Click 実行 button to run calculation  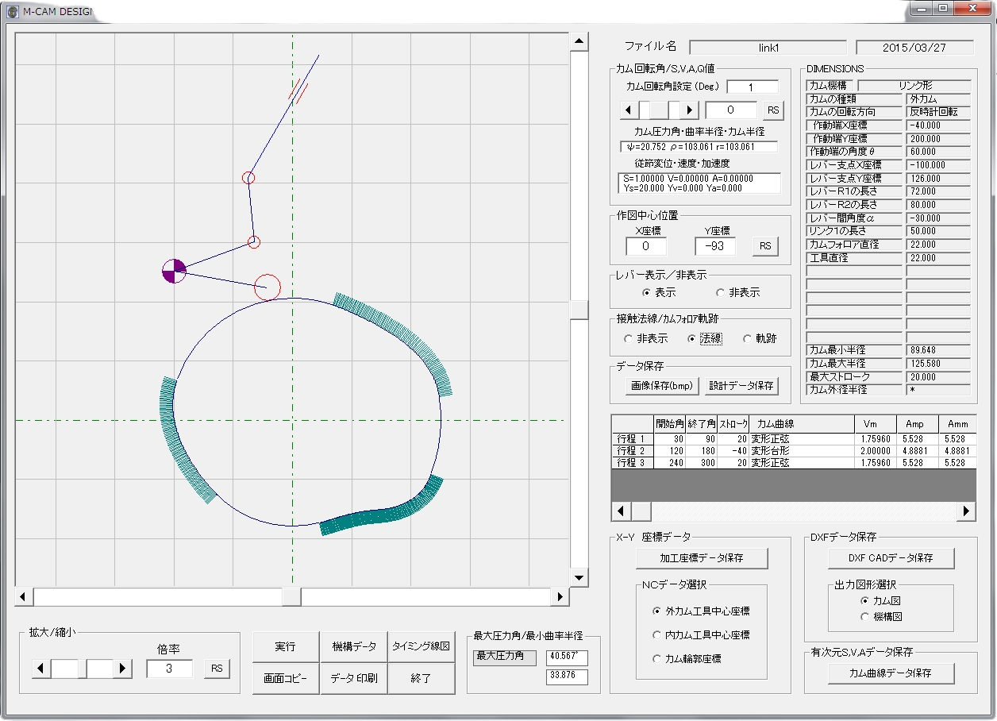click(285, 647)
